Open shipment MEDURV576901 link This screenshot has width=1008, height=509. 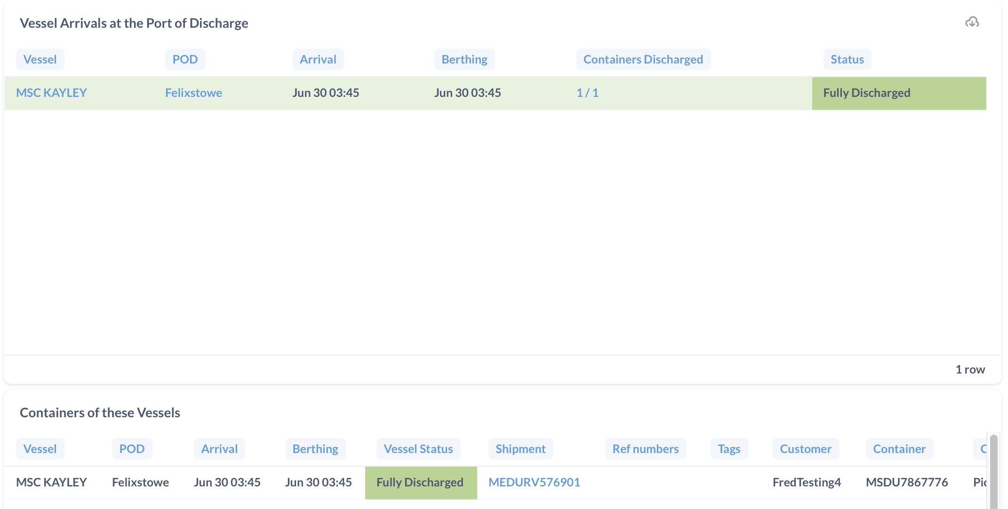click(x=534, y=482)
